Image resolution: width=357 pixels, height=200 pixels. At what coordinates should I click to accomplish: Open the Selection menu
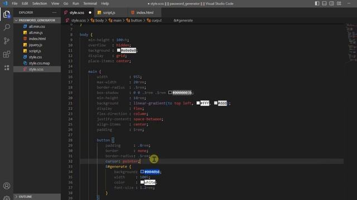40,3
